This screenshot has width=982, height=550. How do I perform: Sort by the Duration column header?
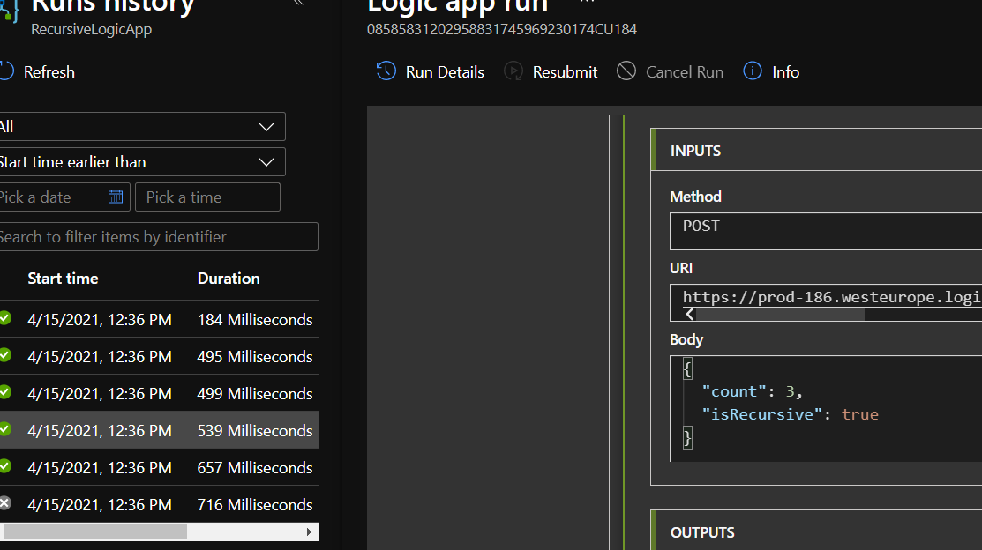click(x=229, y=279)
